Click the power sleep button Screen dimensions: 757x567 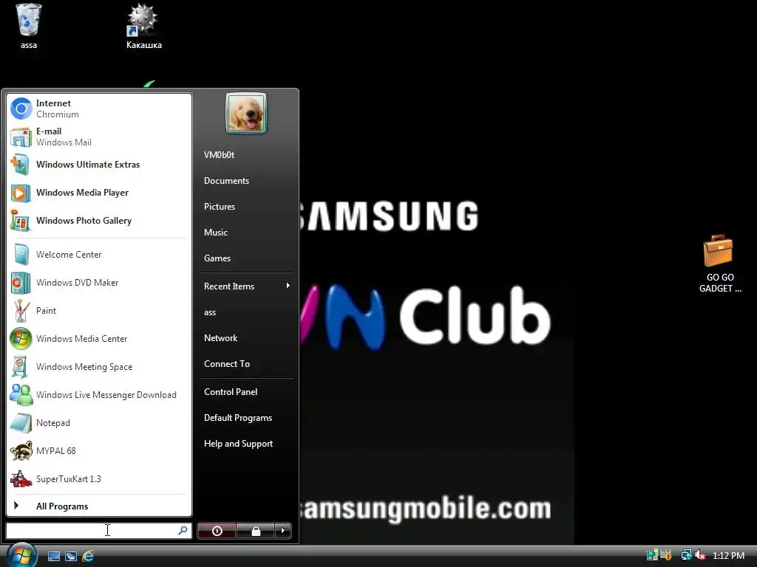pyautogui.click(x=217, y=531)
